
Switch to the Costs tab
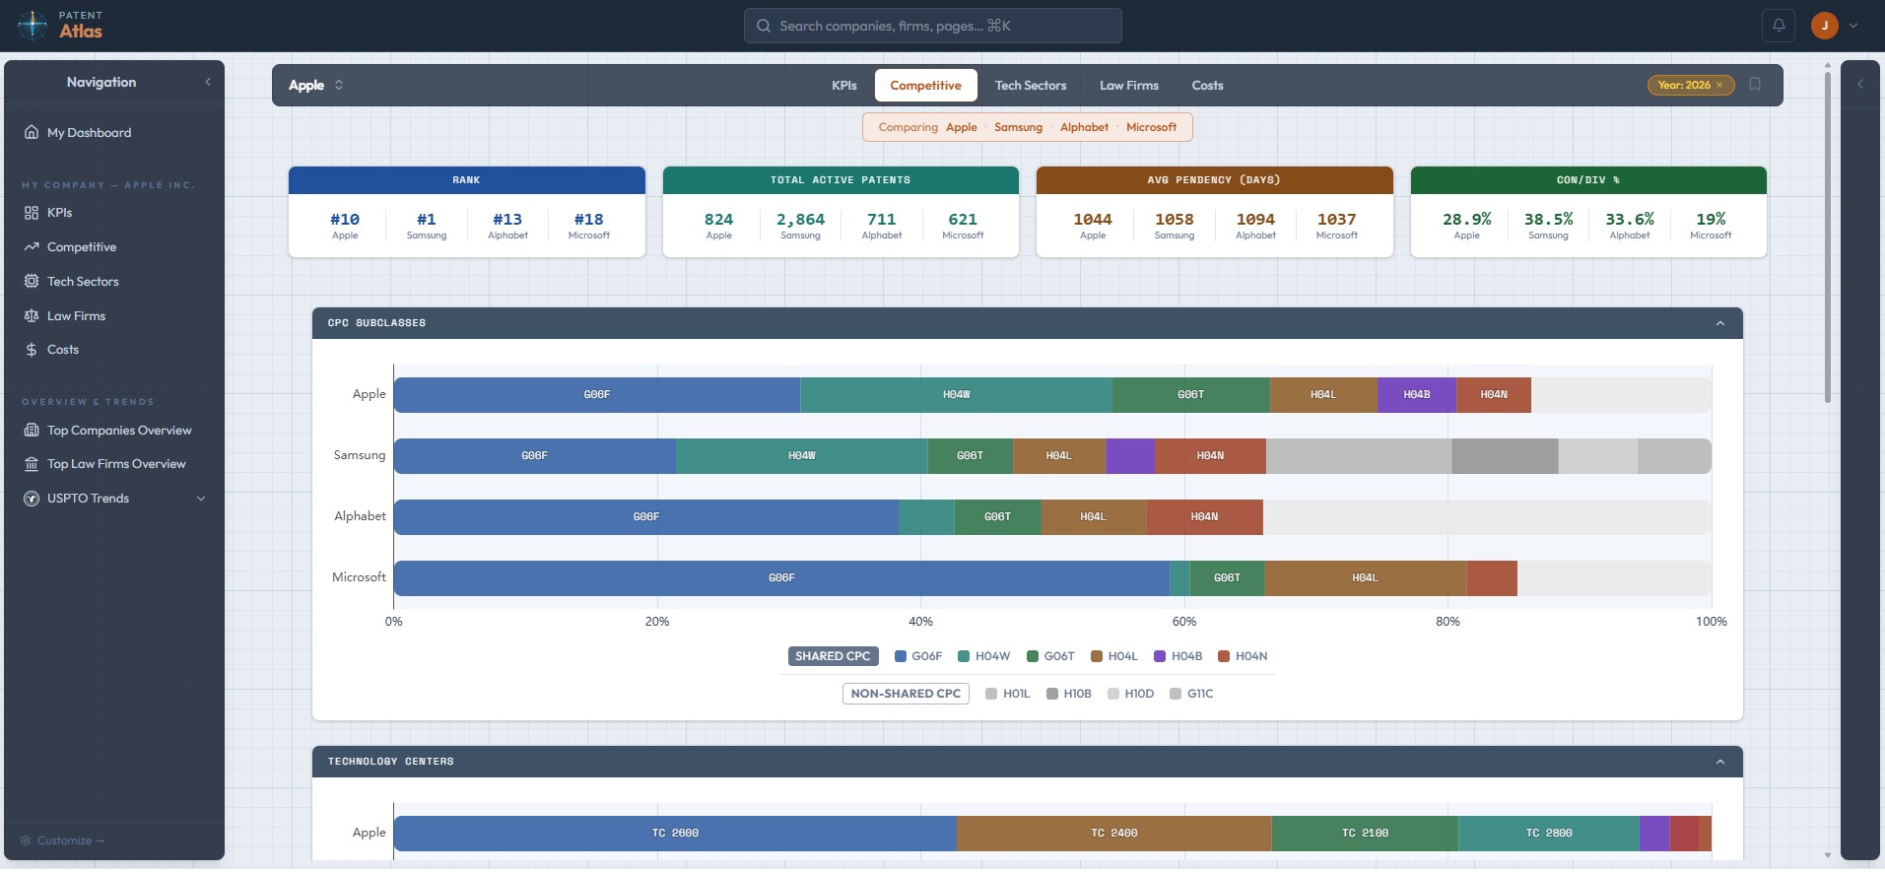pyautogui.click(x=1207, y=86)
